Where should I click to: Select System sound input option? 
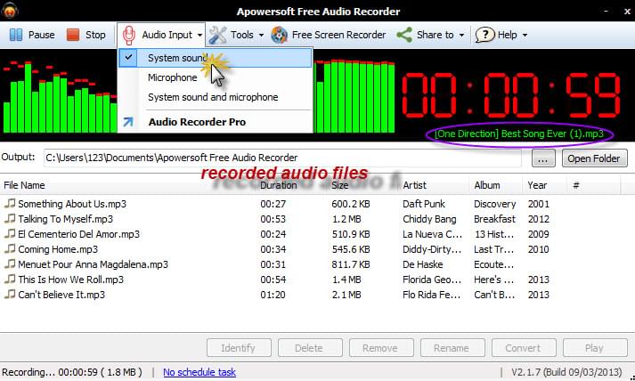175,58
